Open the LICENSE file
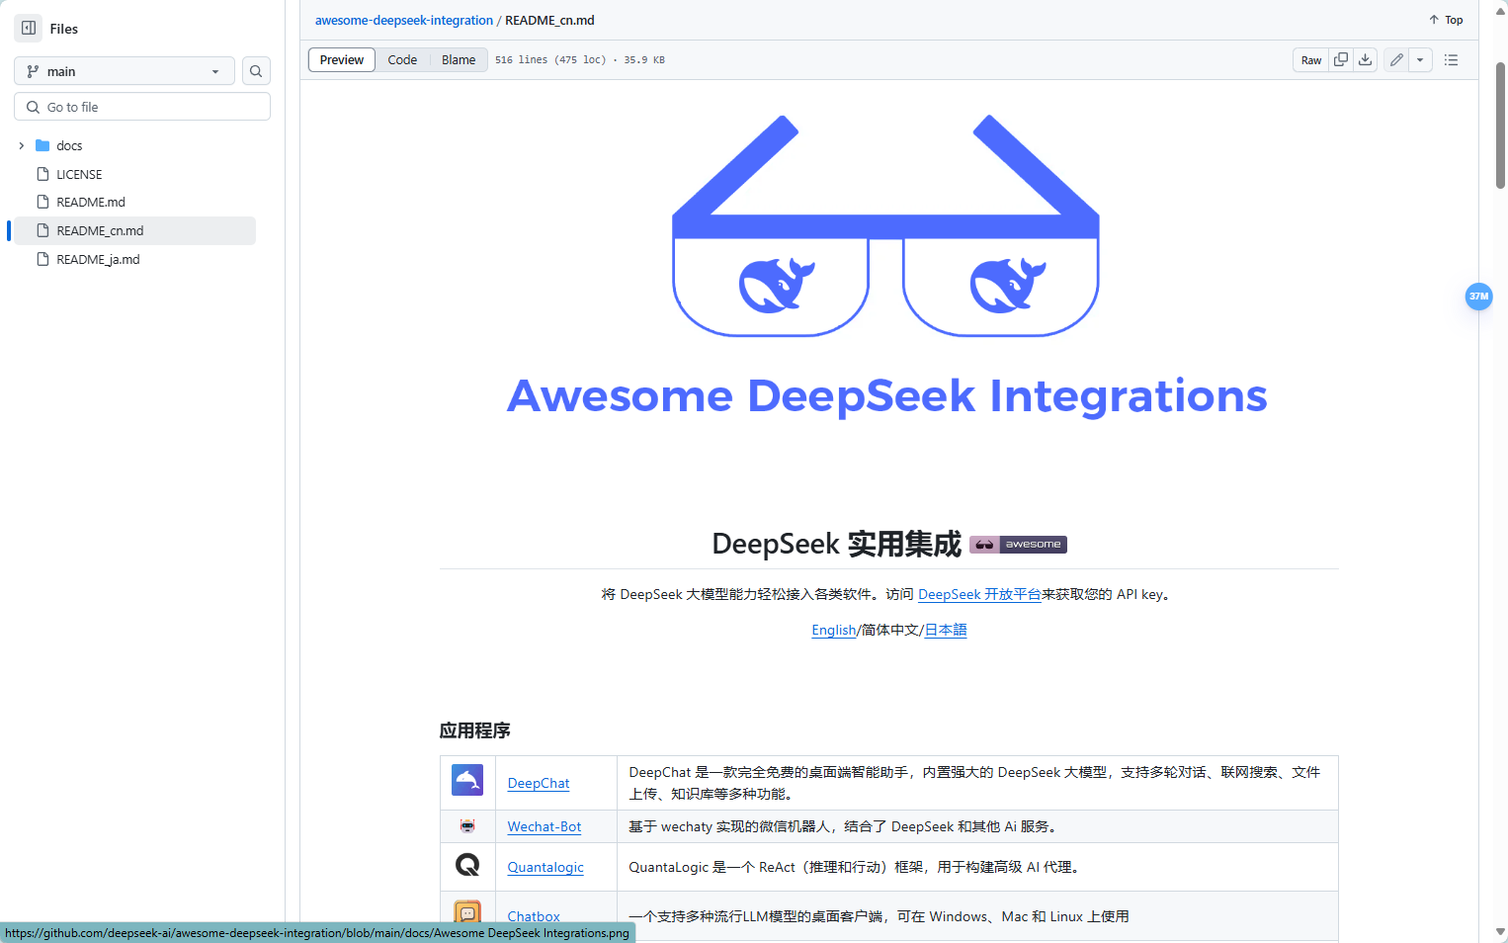This screenshot has width=1508, height=943. 79,174
